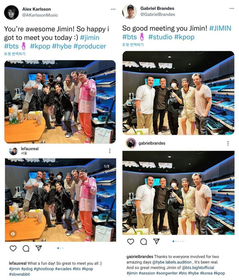
Task: Share the gabrielbrandes post via paper plane
Action: tap(157, 241)
